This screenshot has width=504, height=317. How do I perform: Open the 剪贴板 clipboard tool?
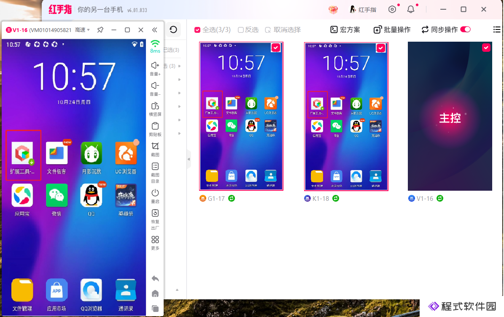tap(155, 129)
